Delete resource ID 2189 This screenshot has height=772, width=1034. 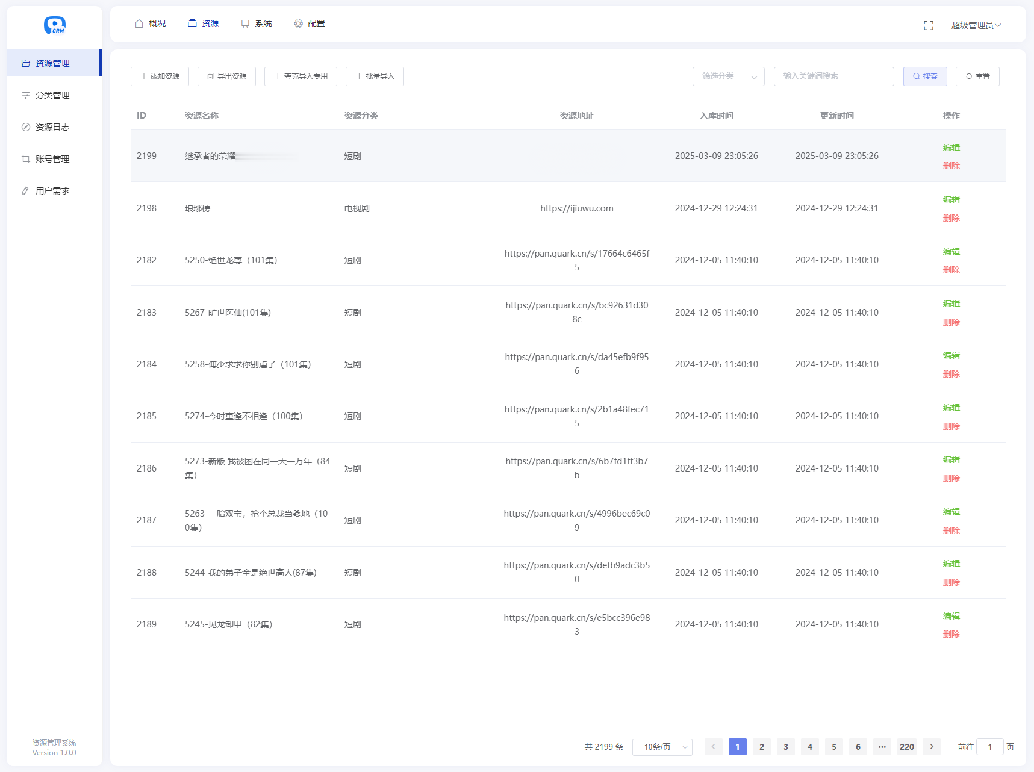(x=951, y=634)
